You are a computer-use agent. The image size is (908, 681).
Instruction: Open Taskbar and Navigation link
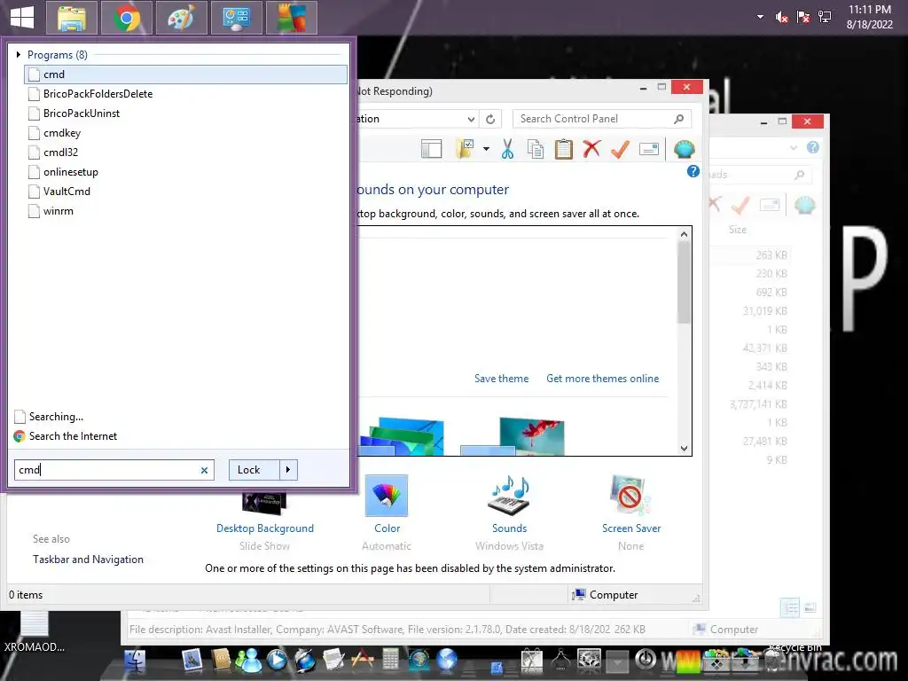click(88, 560)
